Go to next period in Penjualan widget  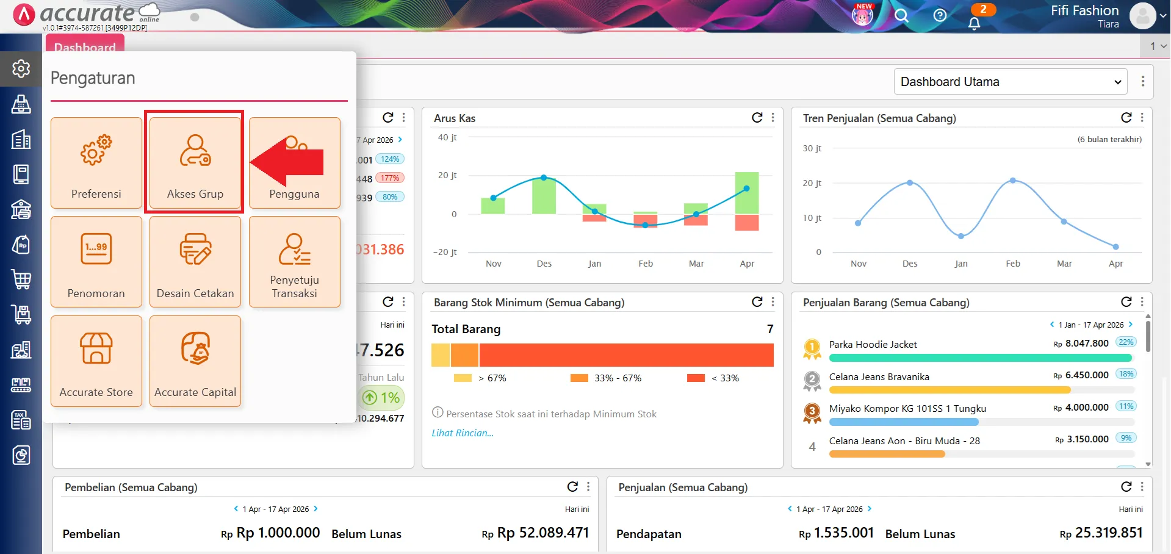pos(870,509)
